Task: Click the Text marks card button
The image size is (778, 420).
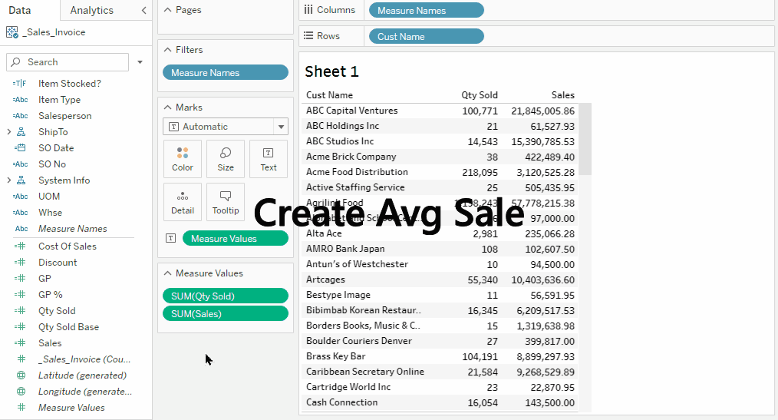Action: pyautogui.click(x=269, y=159)
